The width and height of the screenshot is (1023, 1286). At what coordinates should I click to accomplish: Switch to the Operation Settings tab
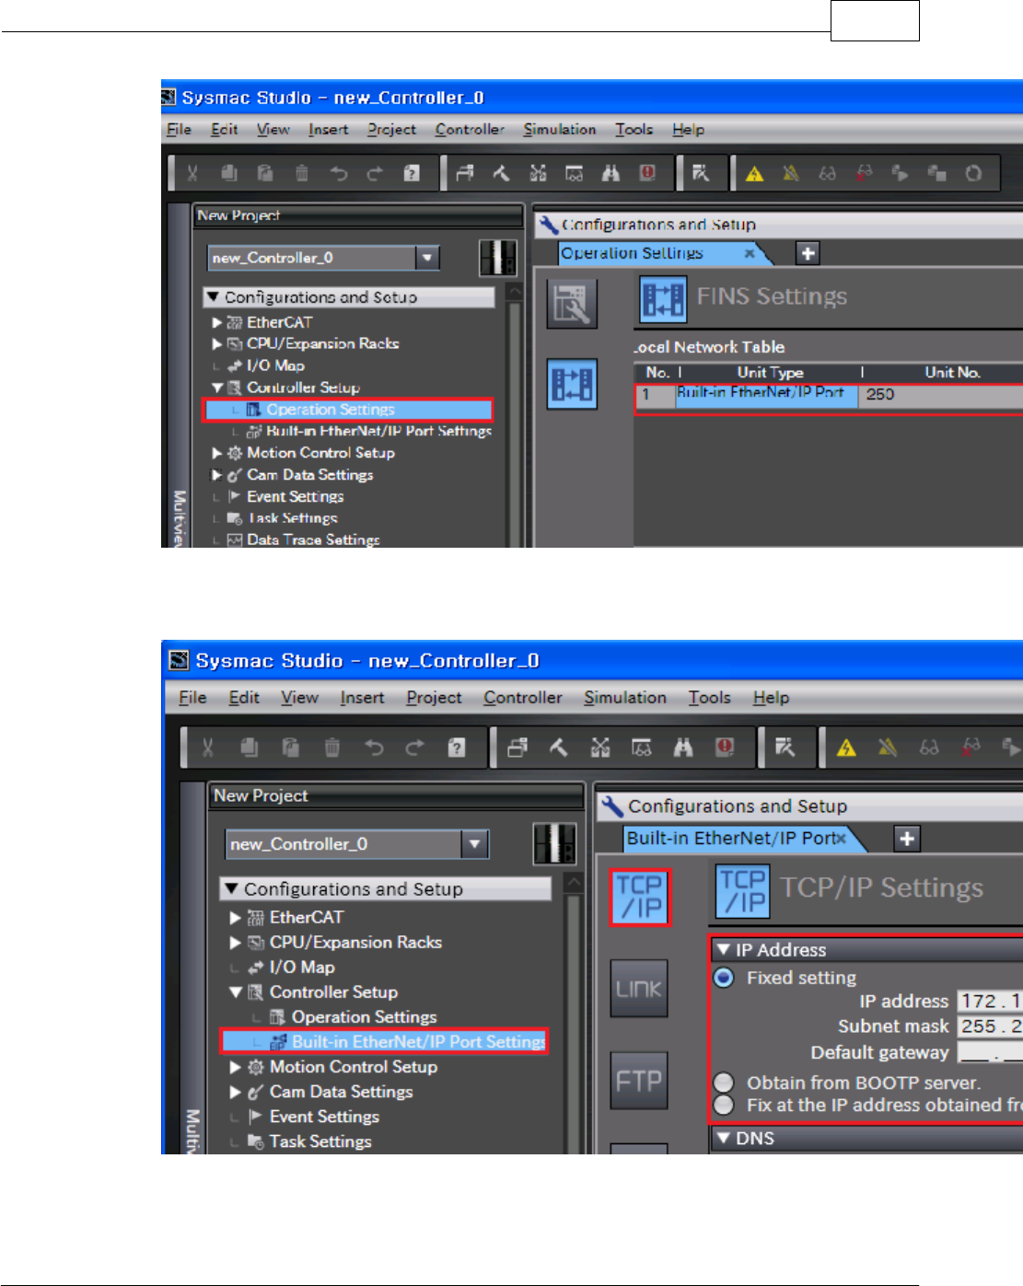tap(632, 253)
